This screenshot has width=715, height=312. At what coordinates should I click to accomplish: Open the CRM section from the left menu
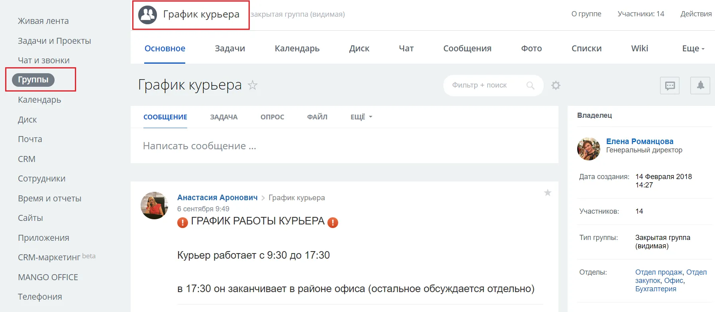[26, 159]
